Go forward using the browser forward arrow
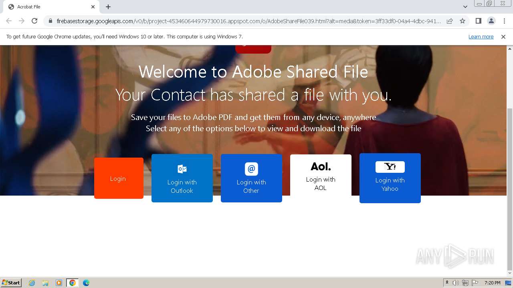The height and width of the screenshot is (288, 513). click(22, 21)
